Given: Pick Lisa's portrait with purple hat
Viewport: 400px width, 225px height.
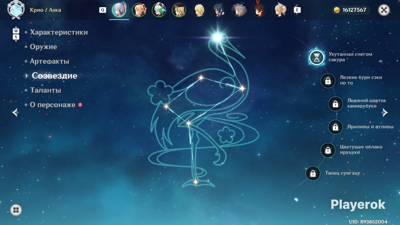Looking at the screenshot, I should (x=239, y=10).
